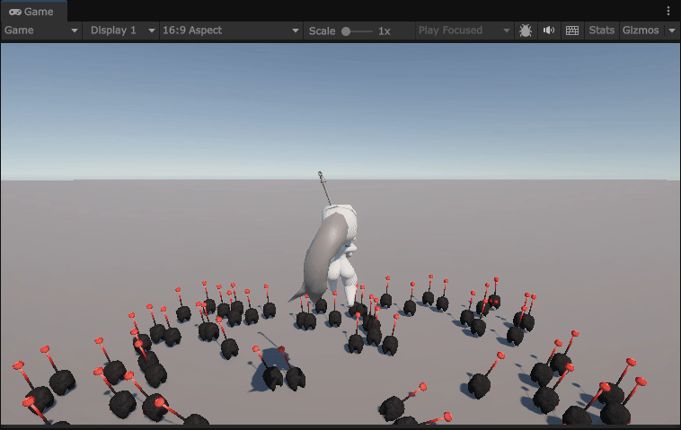The width and height of the screenshot is (681, 430).
Task: Click the game controller icon on the Game tab
Action: 15,12
